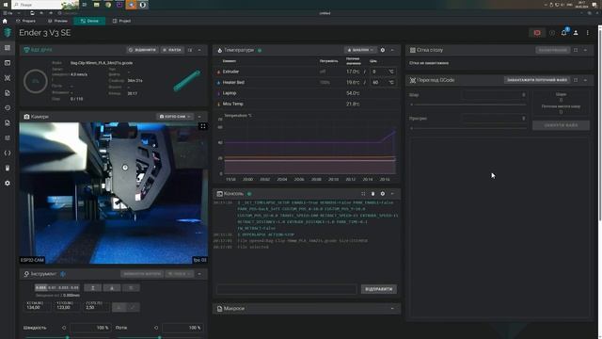Screen dimensions: 602x339
Task: Open the Configuration braces icon in sidebar
Action: point(8,153)
